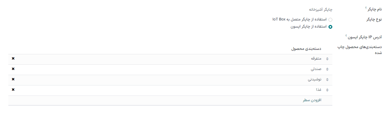Click the دسته‌بندی محصول column header
391x116 pixels.
[307, 48]
